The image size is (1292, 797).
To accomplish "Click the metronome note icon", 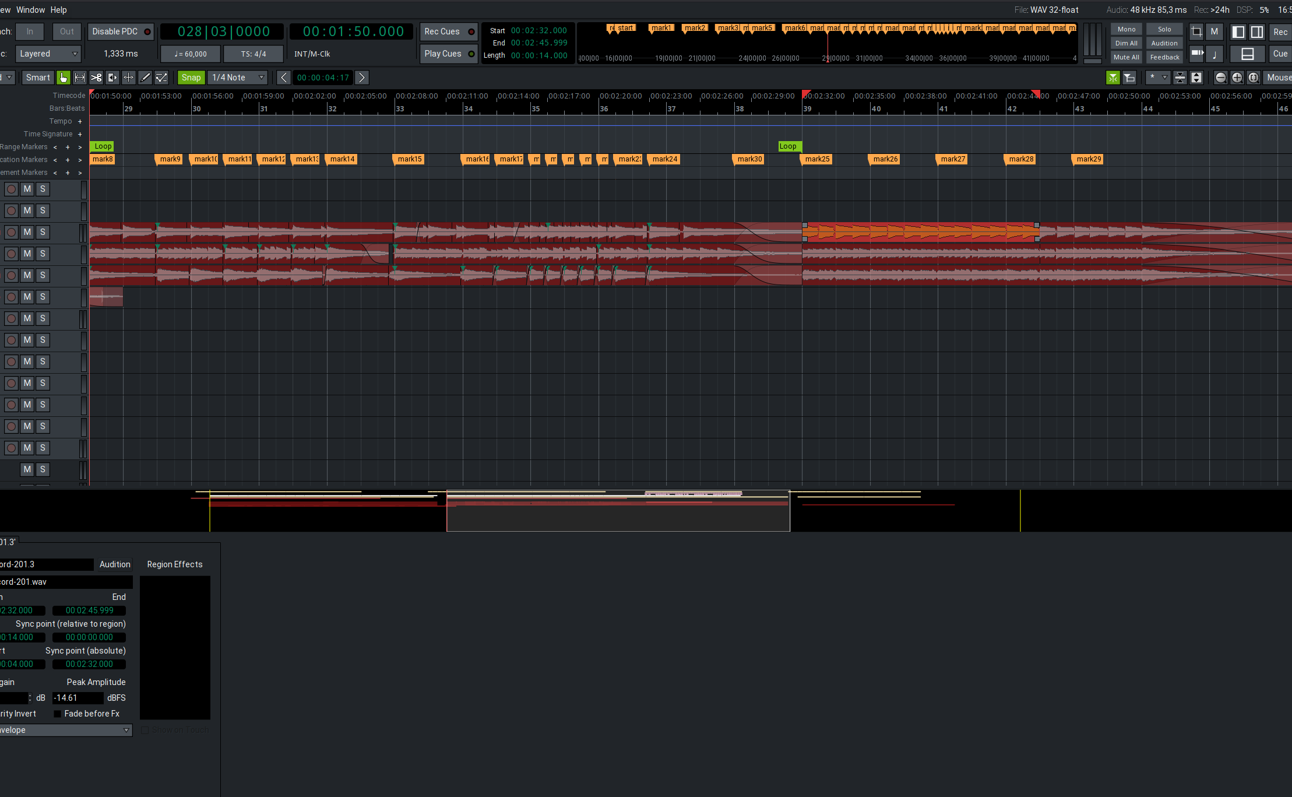I will pos(1214,54).
